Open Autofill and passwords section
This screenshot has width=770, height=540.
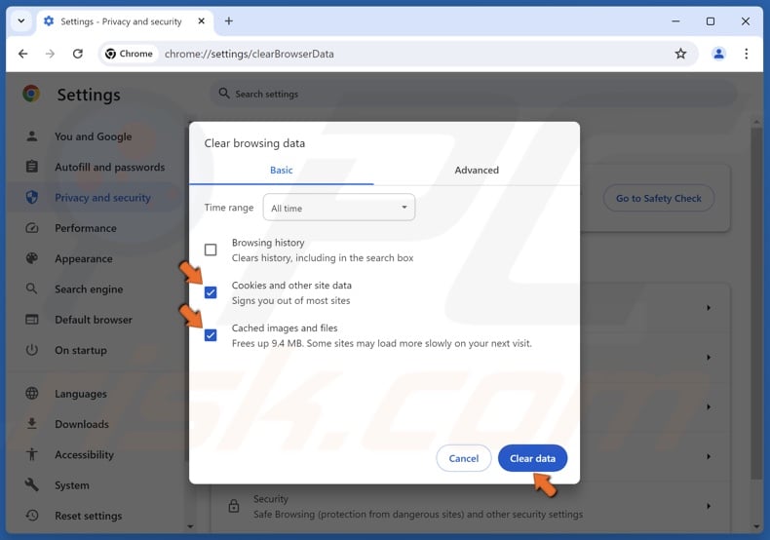[x=109, y=167]
